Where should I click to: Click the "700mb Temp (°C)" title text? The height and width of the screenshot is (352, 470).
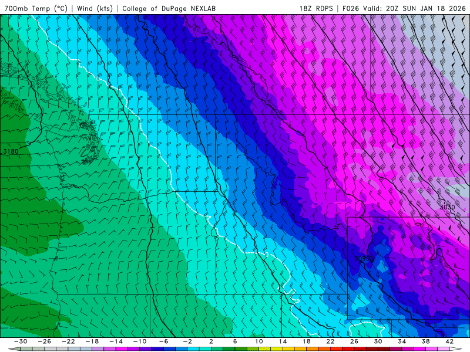pos(36,8)
